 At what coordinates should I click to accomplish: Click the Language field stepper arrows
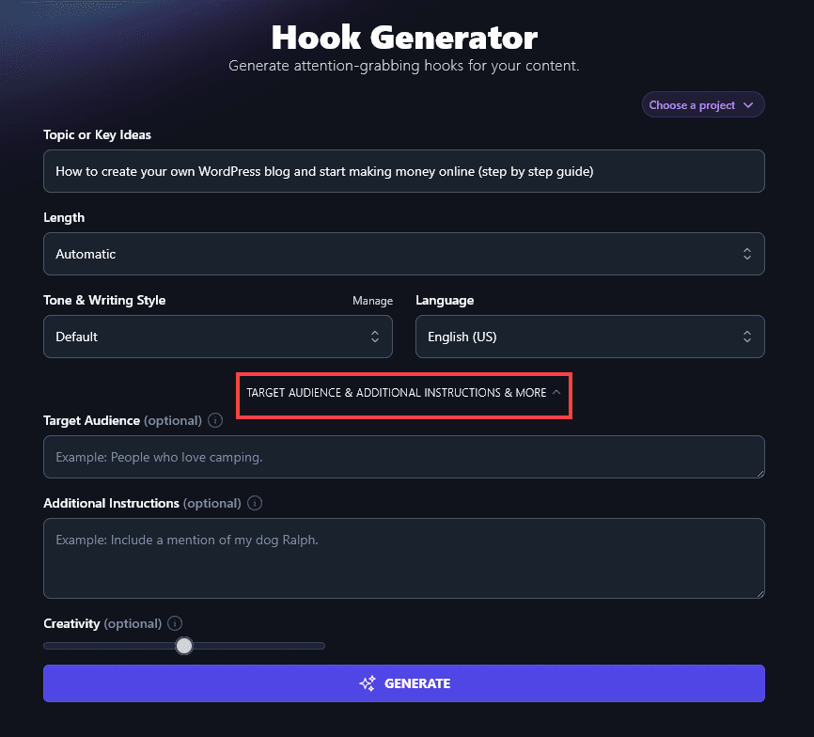pyautogui.click(x=746, y=337)
